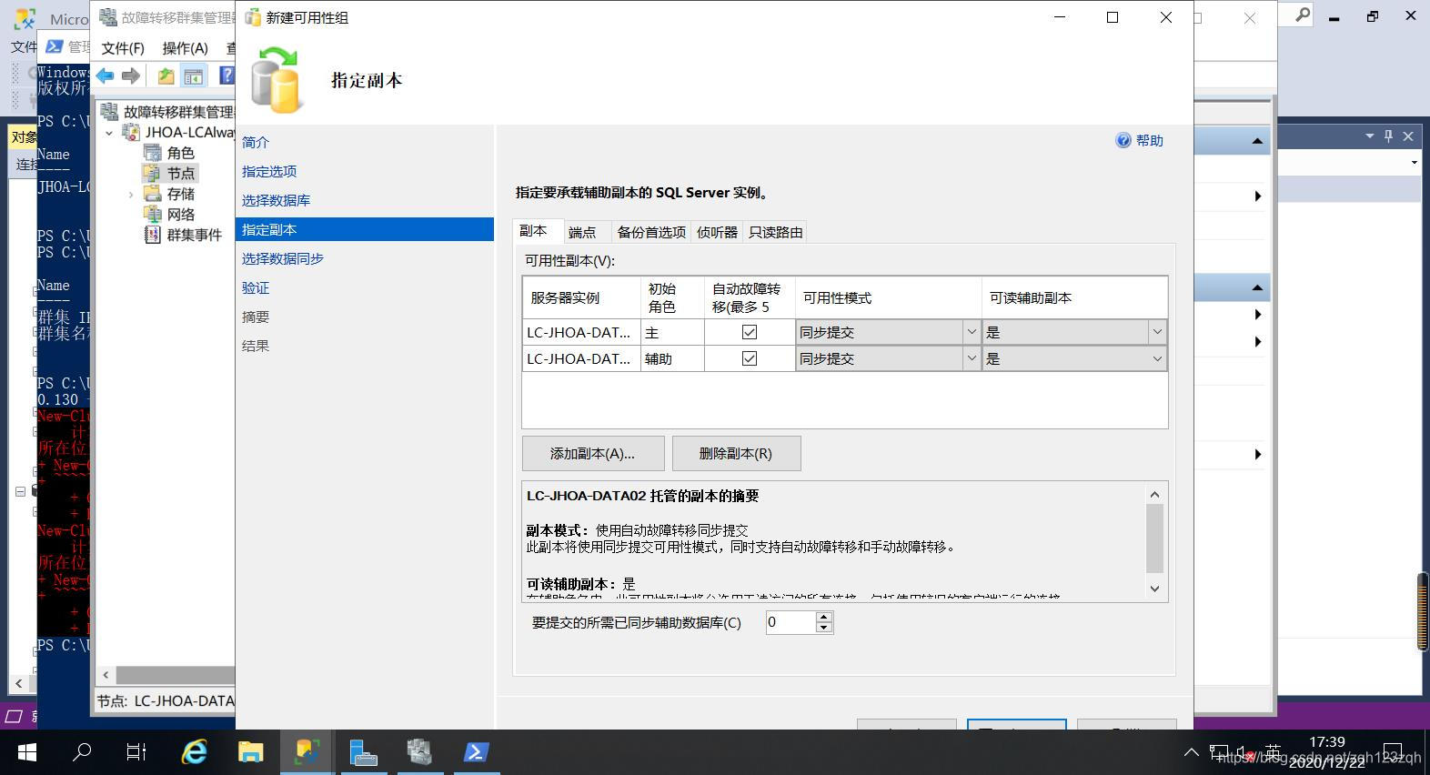1430x775 pixels.
Task: Click 删除副本(R) button
Action: pyautogui.click(x=736, y=453)
